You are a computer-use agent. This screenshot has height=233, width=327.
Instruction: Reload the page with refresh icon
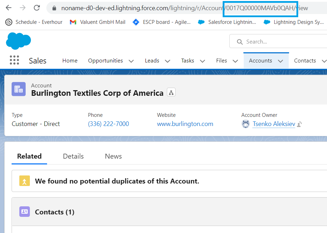tap(37, 8)
